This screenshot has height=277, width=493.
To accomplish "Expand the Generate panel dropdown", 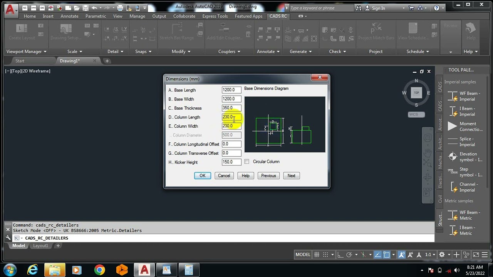I will click(301, 52).
